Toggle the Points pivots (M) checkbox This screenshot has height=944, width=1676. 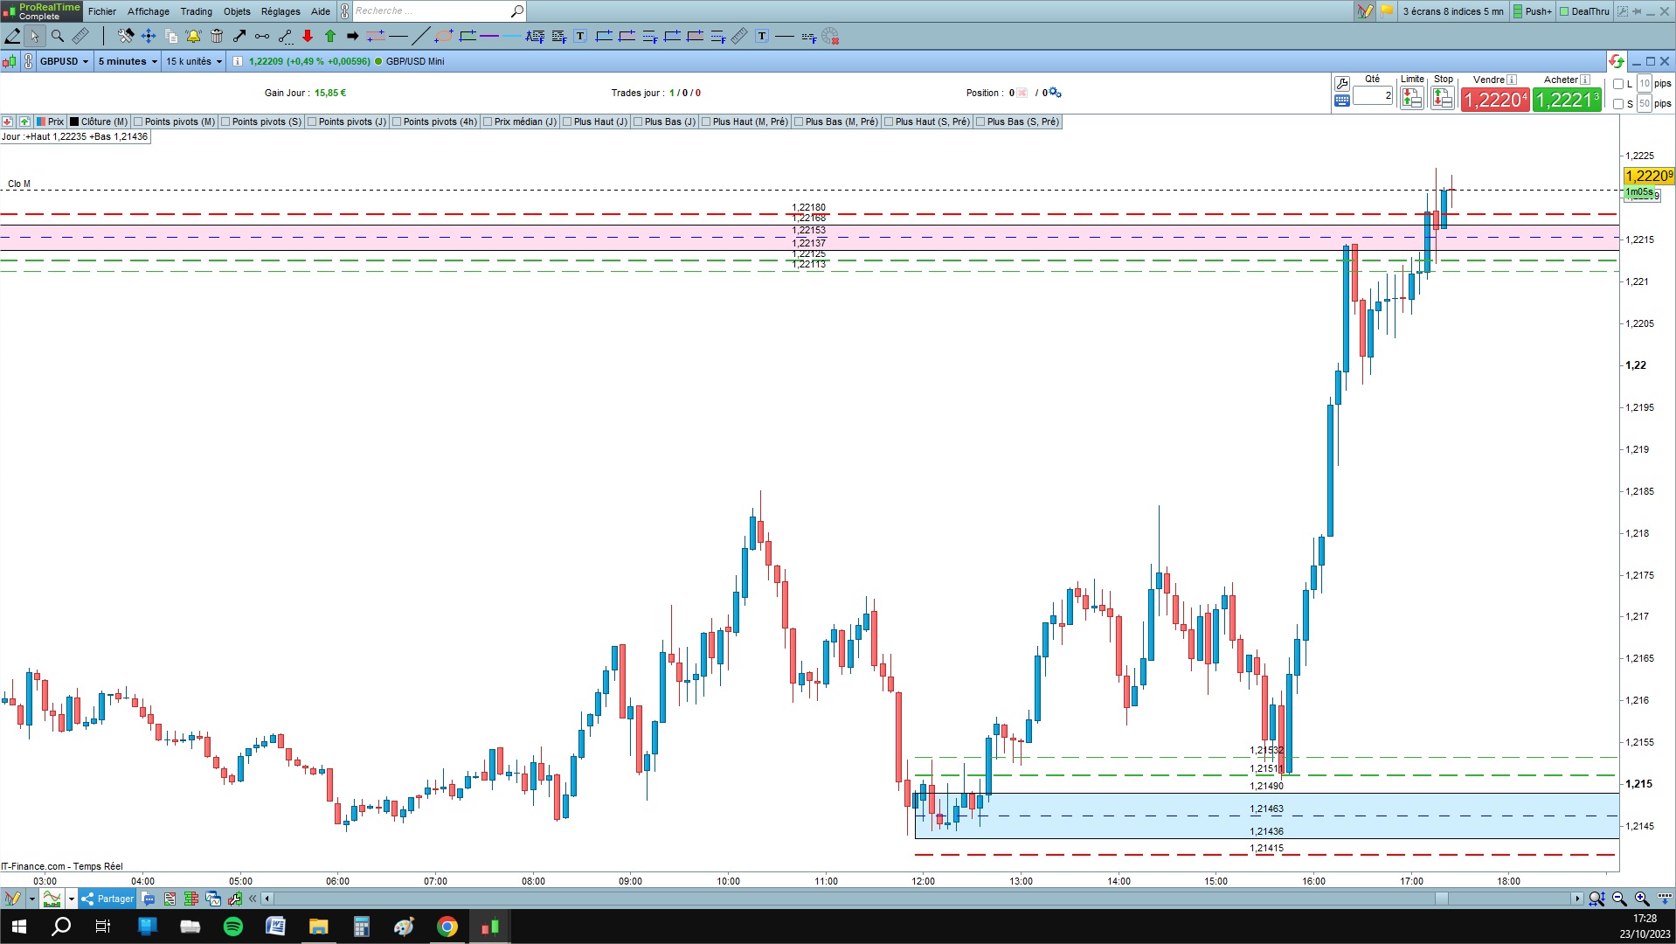pyautogui.click(x=138, y=121)
